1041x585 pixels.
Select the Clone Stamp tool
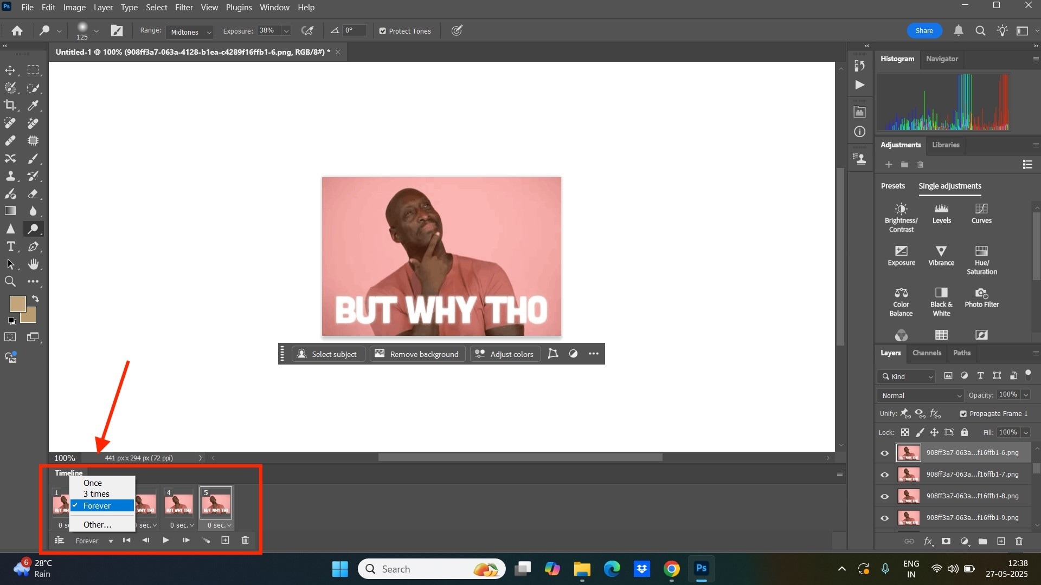click(10, 176)
